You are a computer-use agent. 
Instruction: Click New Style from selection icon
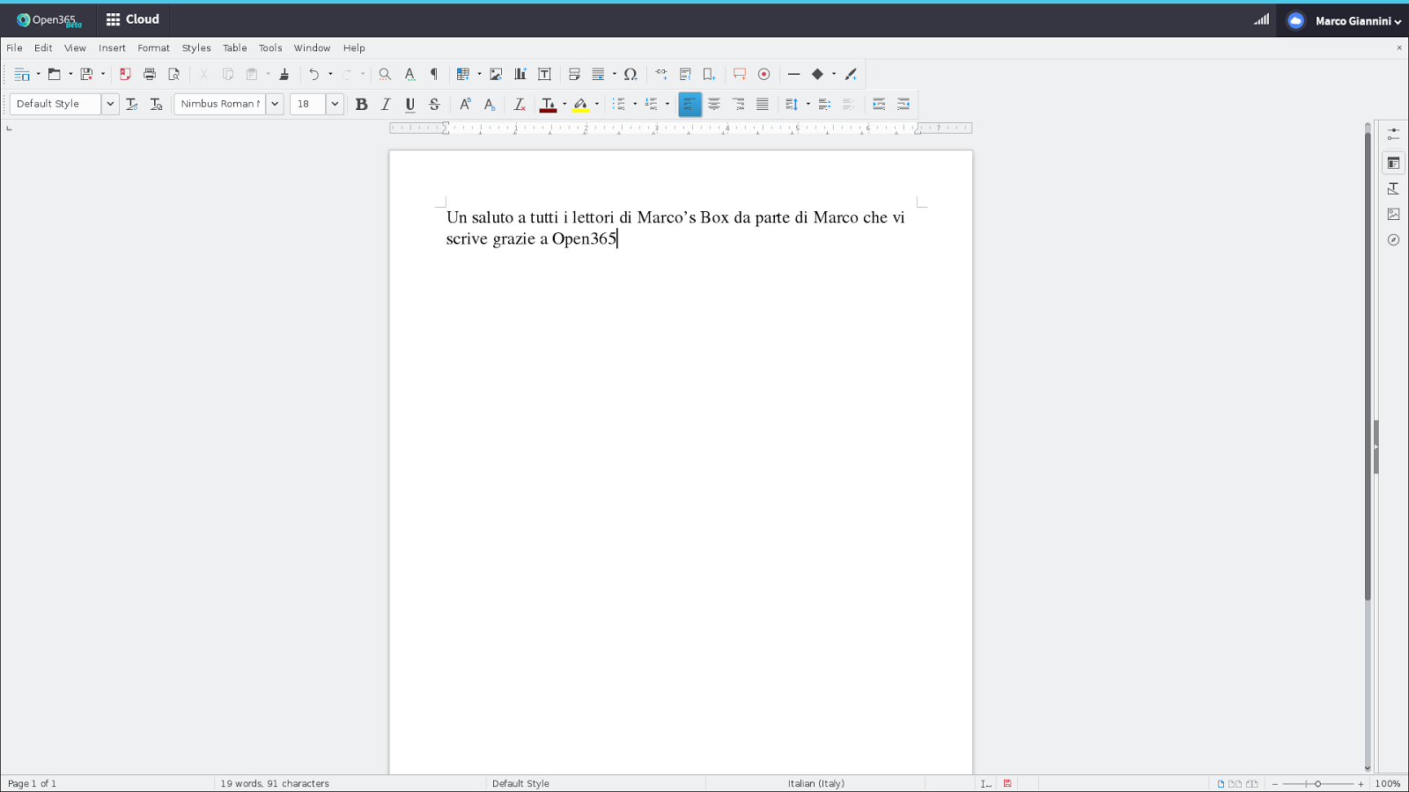157,105
